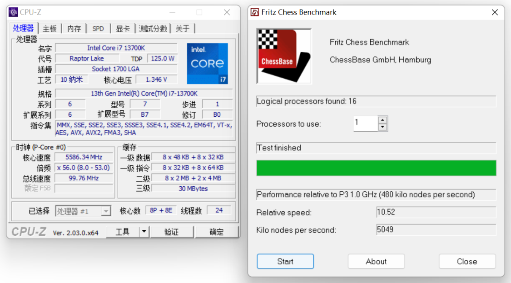Click the thread count value 24
The width and height of the screenshot is (511, 283).
coord(219,211)
